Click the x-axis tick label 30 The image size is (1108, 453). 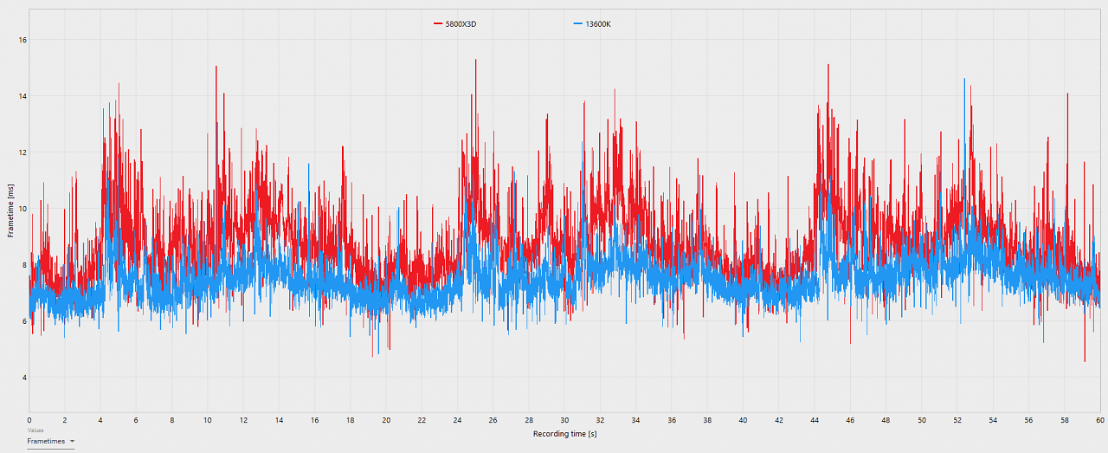pos(564,420)
